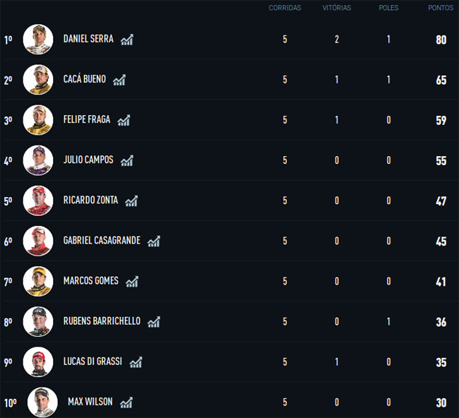Viewport: 459px width, 418px height.
Task: Open the stats chart icon beside Lucas Di Grassi
Action: click(136, 362)
